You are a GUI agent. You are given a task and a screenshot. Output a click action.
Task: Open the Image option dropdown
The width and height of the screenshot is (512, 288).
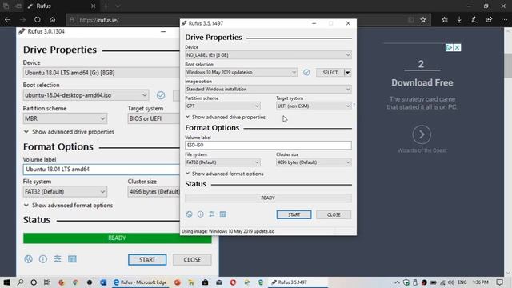click(x=268, y=89)
